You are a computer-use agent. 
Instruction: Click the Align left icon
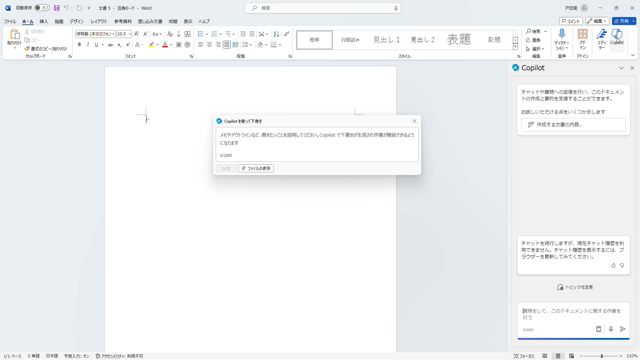(x=200, y=45)
